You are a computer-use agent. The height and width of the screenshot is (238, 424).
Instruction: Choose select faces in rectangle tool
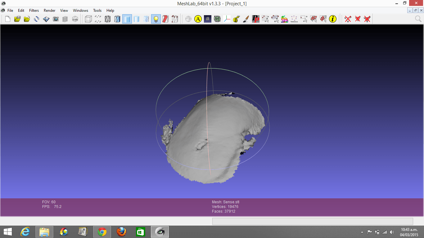click(313, 19)
